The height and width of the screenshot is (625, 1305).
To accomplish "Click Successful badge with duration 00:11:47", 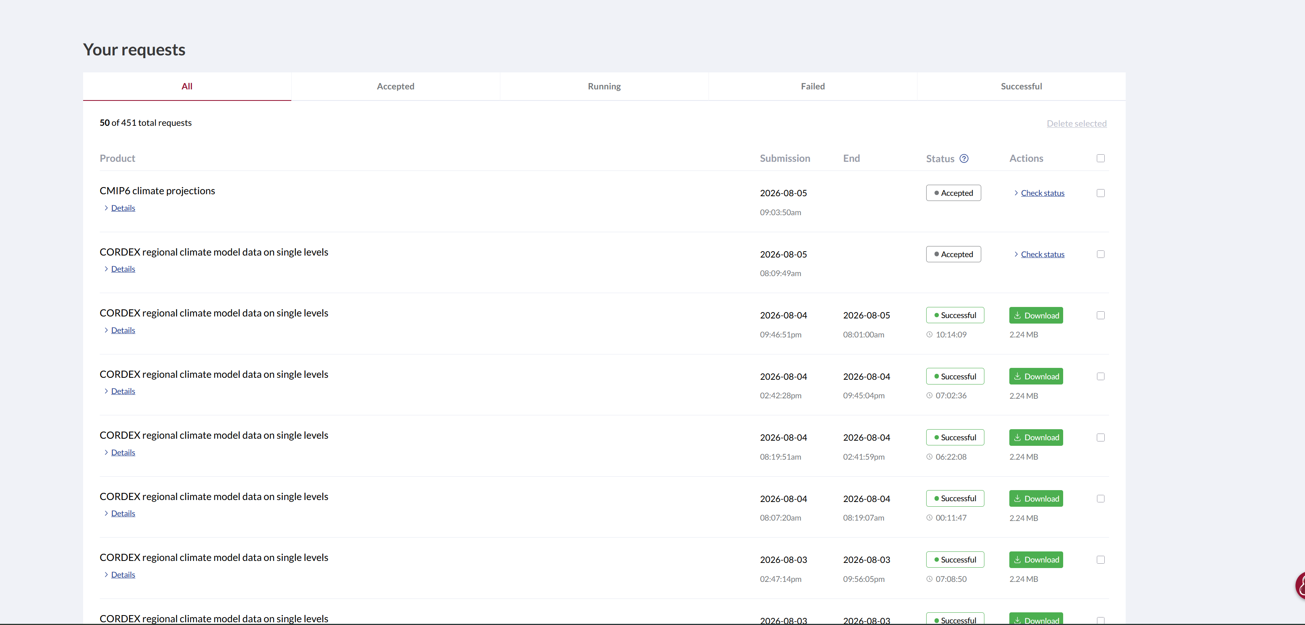I will click(955, 498).
